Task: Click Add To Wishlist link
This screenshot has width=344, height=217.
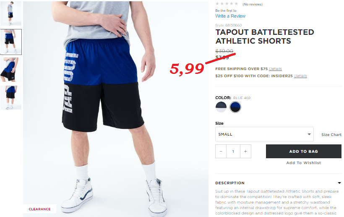Action: click(x=304, y=163)
